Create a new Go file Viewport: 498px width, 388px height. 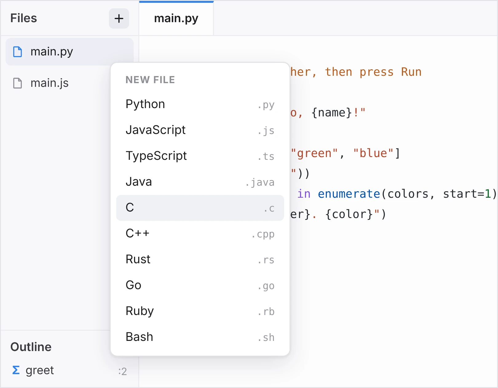tap(200, 285)
